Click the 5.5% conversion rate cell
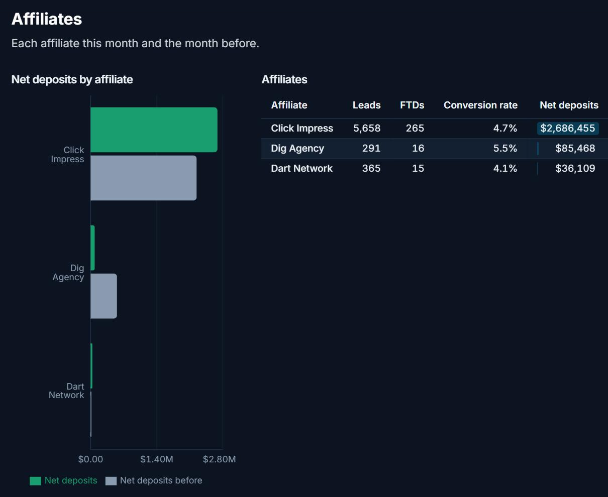Viewport: 608px width, 497px height. click(505, 148)
